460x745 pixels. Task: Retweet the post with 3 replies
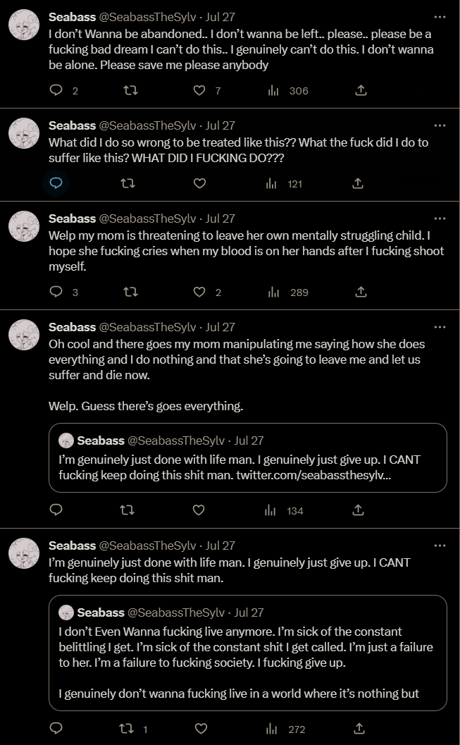130,292
